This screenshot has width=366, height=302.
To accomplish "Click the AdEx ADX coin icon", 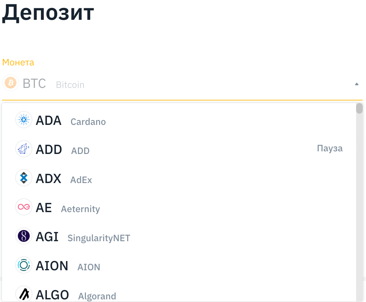I will click(x=24, y=178).
